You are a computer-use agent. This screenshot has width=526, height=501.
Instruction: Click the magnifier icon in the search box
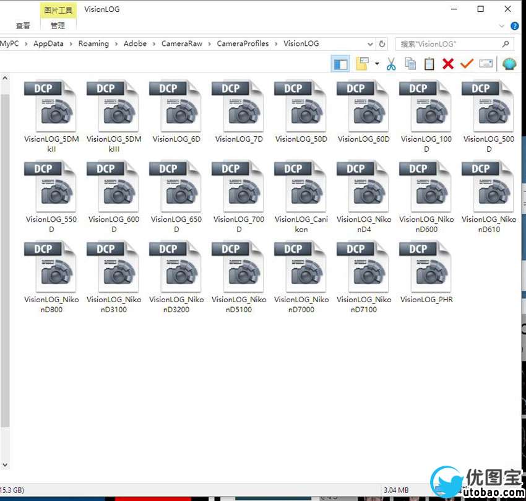(506, 44)
